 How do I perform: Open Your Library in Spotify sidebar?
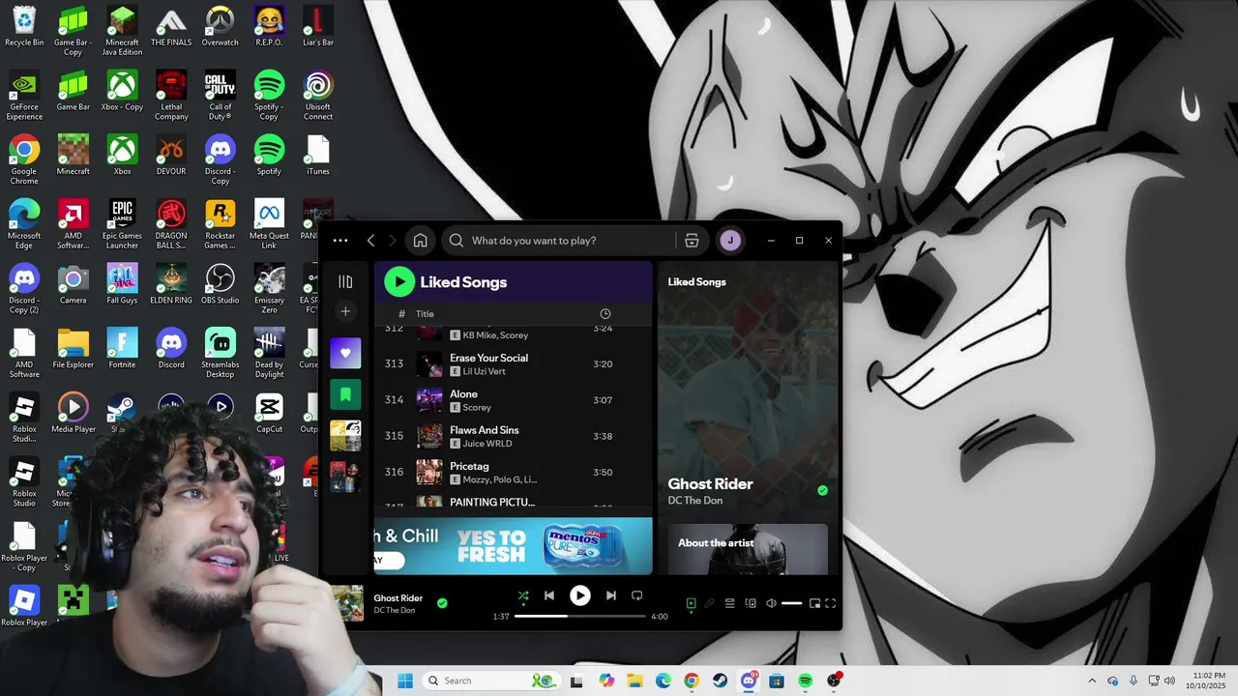345,281
